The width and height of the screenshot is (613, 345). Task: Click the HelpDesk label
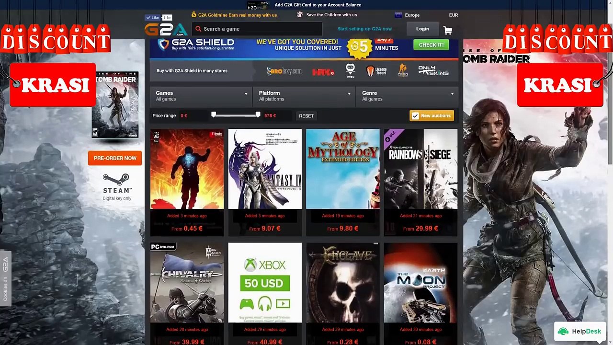[586, 331]
